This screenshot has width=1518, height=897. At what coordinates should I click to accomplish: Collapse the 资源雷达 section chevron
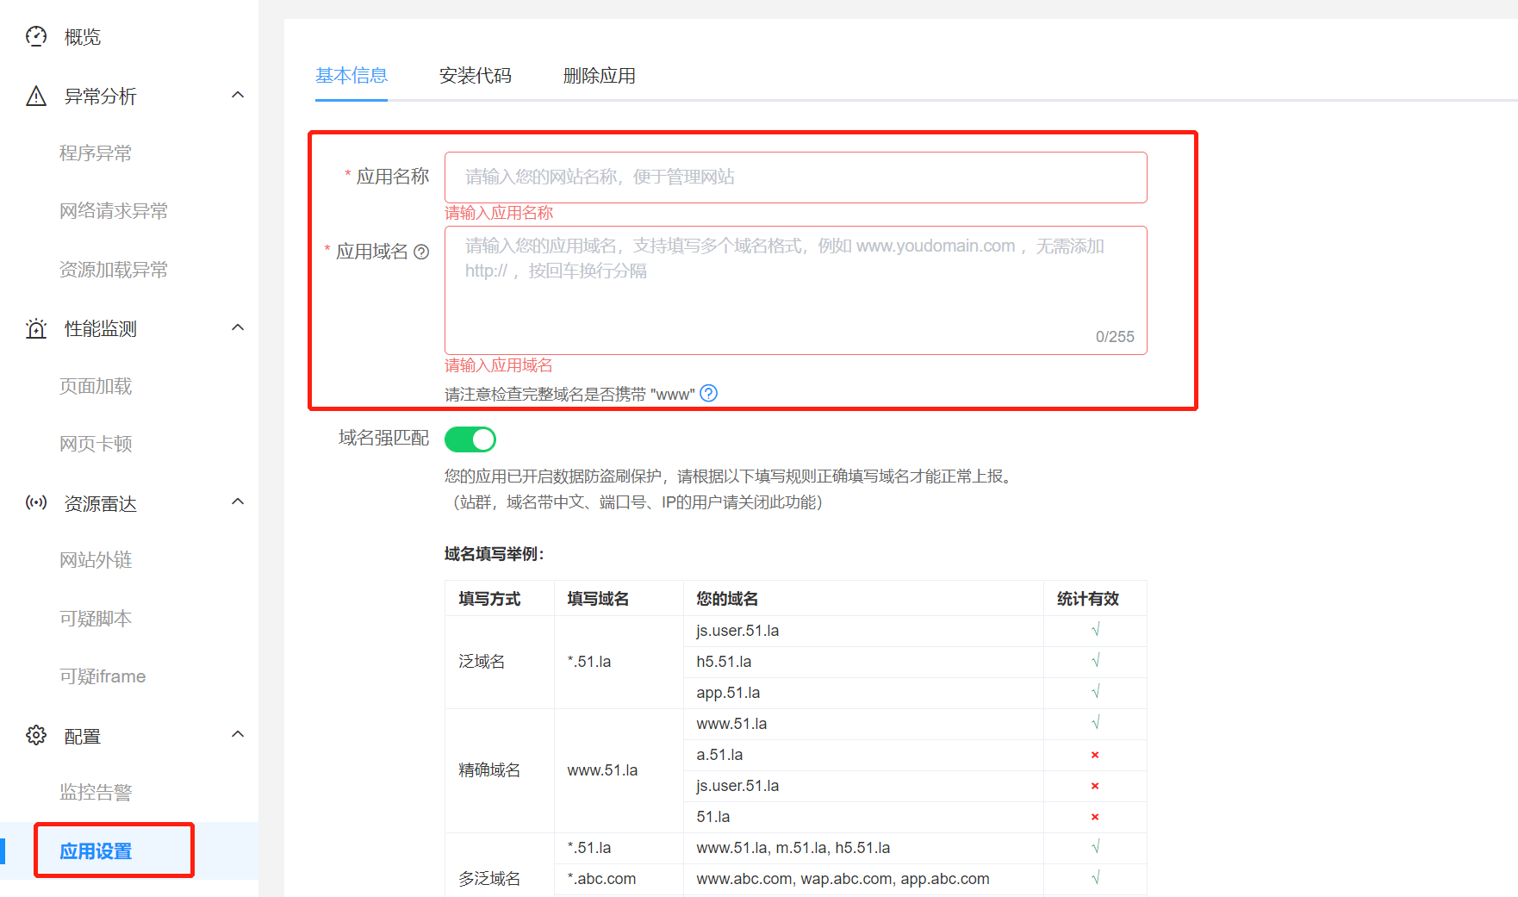pyautogui.click(x=239, y=501)
